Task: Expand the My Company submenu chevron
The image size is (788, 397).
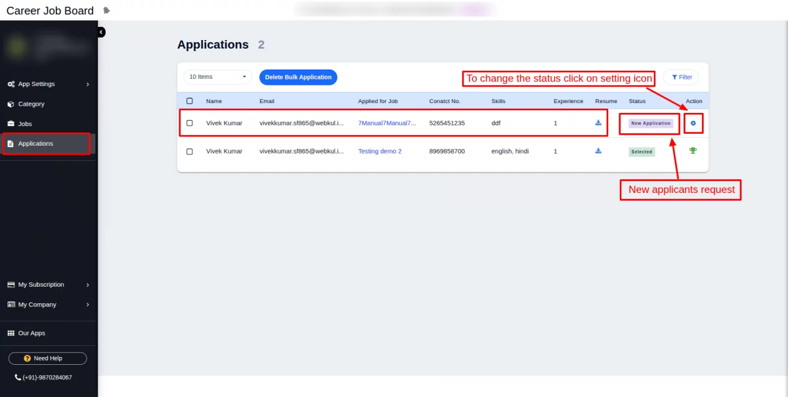Action: [x=87, y=304]
